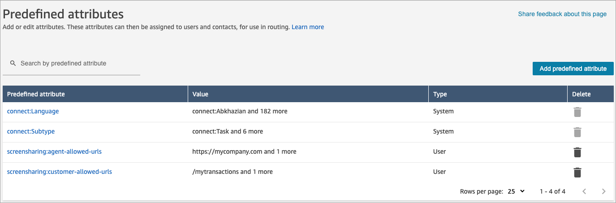
Task: Open the connect:Subtype attribute
Action: [31, 131]
